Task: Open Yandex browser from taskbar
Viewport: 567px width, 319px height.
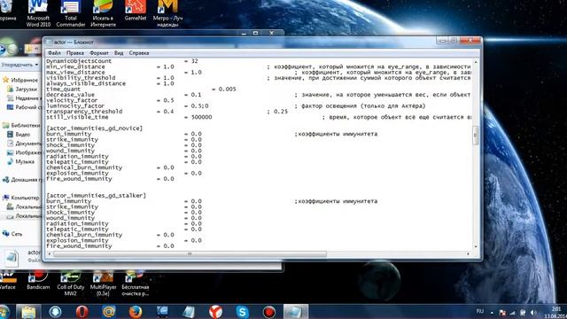Action: (x=216, y=312)
